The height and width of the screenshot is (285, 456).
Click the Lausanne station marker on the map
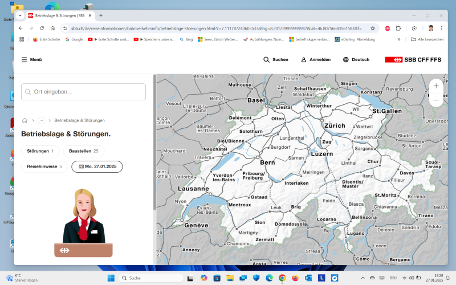[210, 194]
